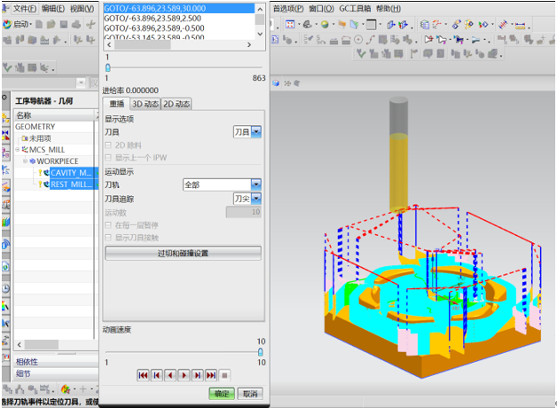Click the Create Tool icon in the left toolbar
Image resolution: width=557 pixels, height=408 pixels.
click(20, 40)
